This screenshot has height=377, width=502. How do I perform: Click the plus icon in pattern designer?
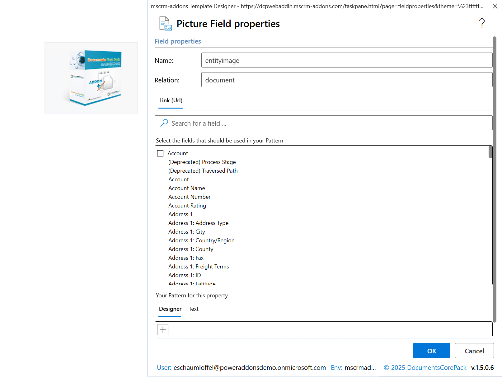(x=163, y=330)
